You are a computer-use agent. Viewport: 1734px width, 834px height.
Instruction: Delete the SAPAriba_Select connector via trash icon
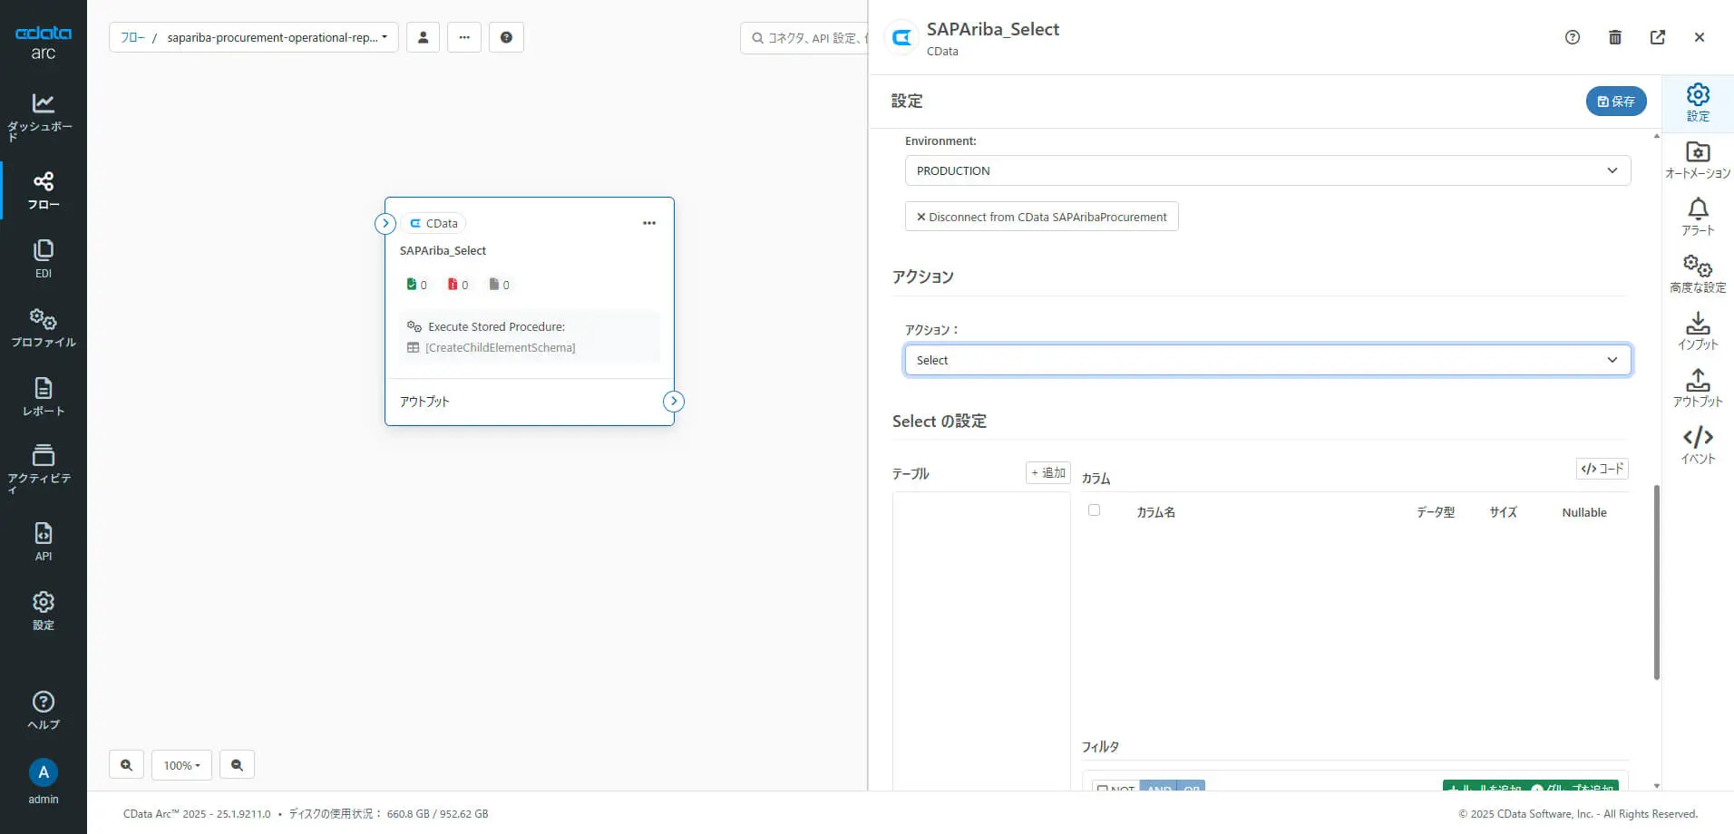[1614, 37]
